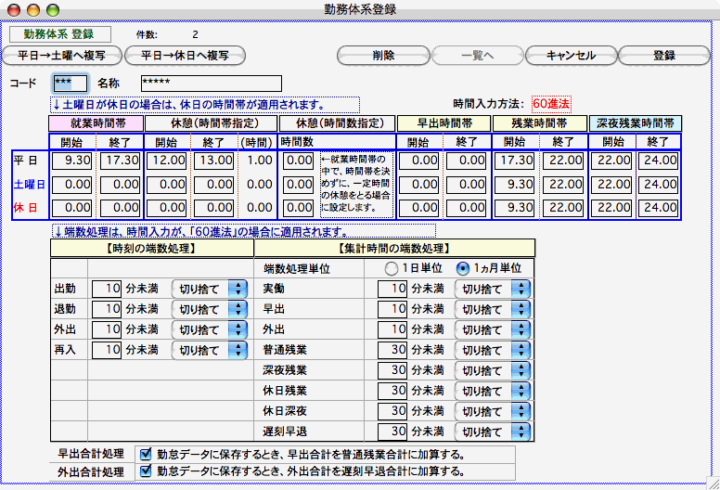Click 遅刻早退 30 minutes field
This screenshot has height=490, width=720.
point(392,432)
